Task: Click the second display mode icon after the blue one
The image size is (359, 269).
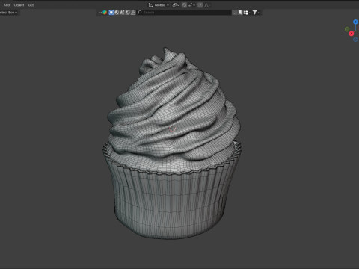Action: pos(117,13)
